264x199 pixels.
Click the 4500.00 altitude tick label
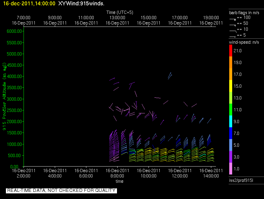[x=14, y=65]
